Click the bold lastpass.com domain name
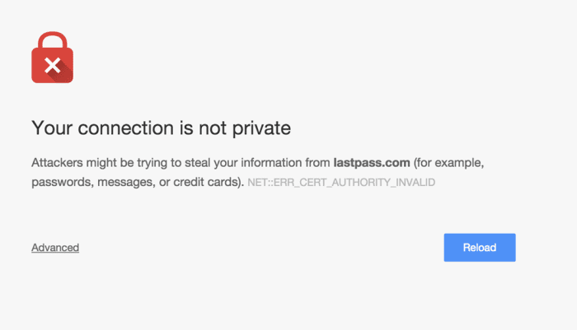Image resolution: width=577 pixels, height=330 pixels. (372, 162)
